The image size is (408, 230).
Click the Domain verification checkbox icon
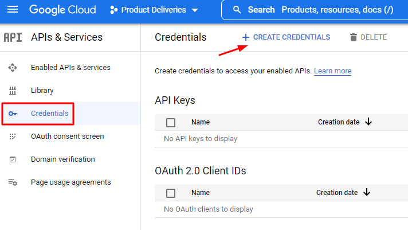click(13, 159)
